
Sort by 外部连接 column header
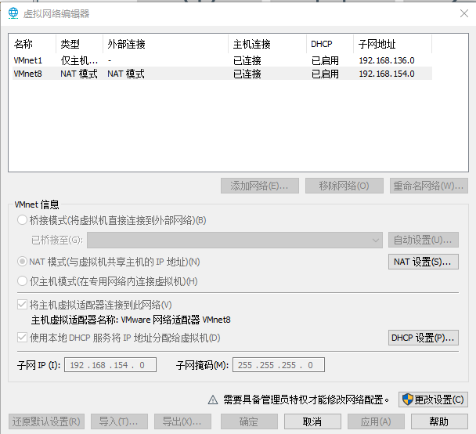coord(166,44)
